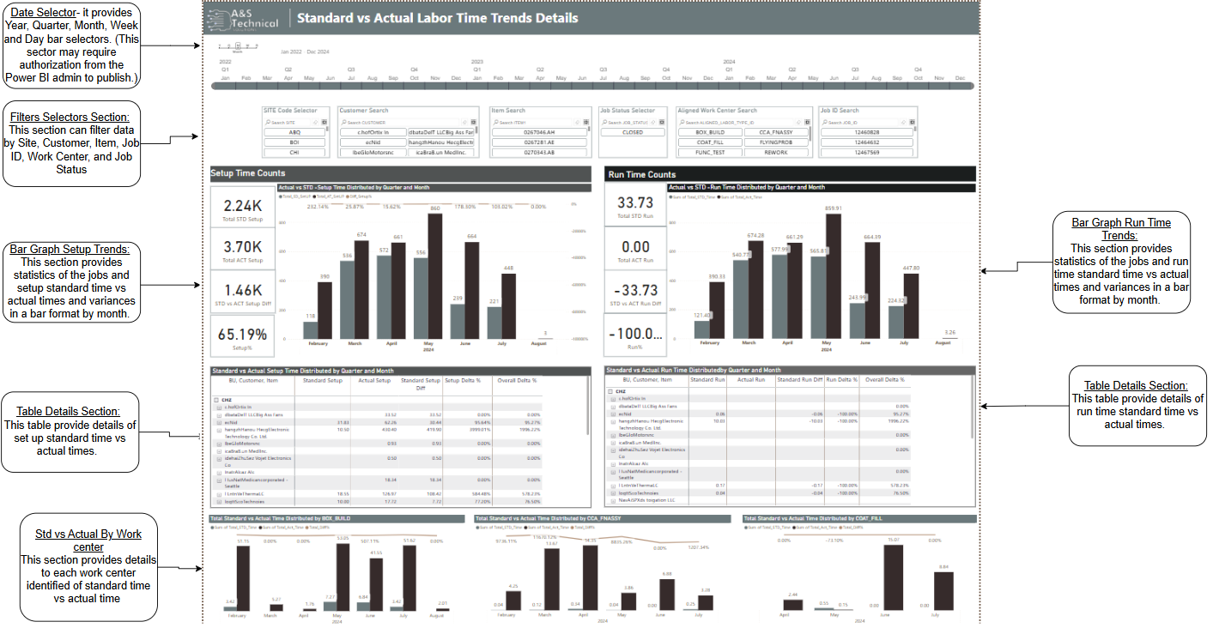Select-all icon in SITE Code Selector
This screenshot has height=628, width=1213.
324,123
